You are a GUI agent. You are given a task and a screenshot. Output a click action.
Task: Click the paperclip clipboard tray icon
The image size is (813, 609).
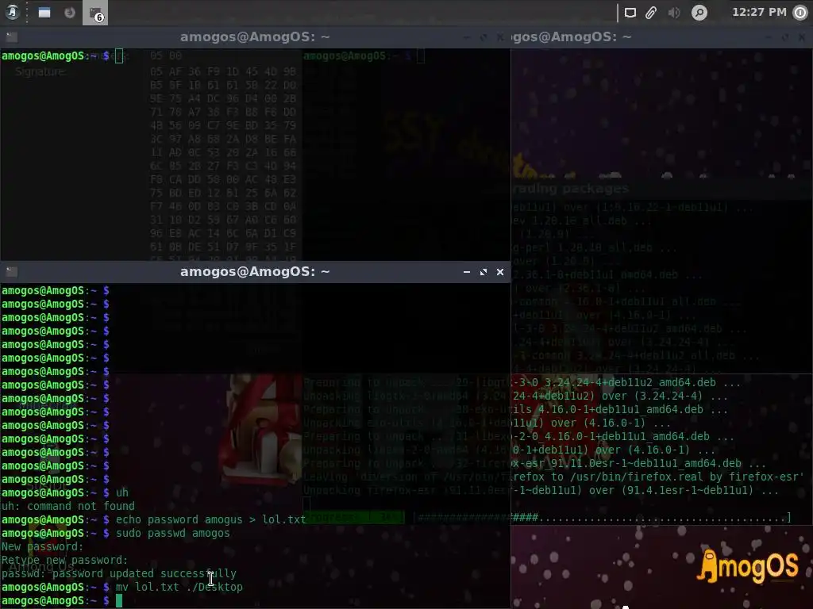pyautogui.click(x=651, y=13)
